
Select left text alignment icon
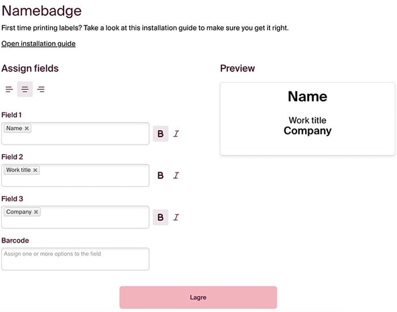9,89
